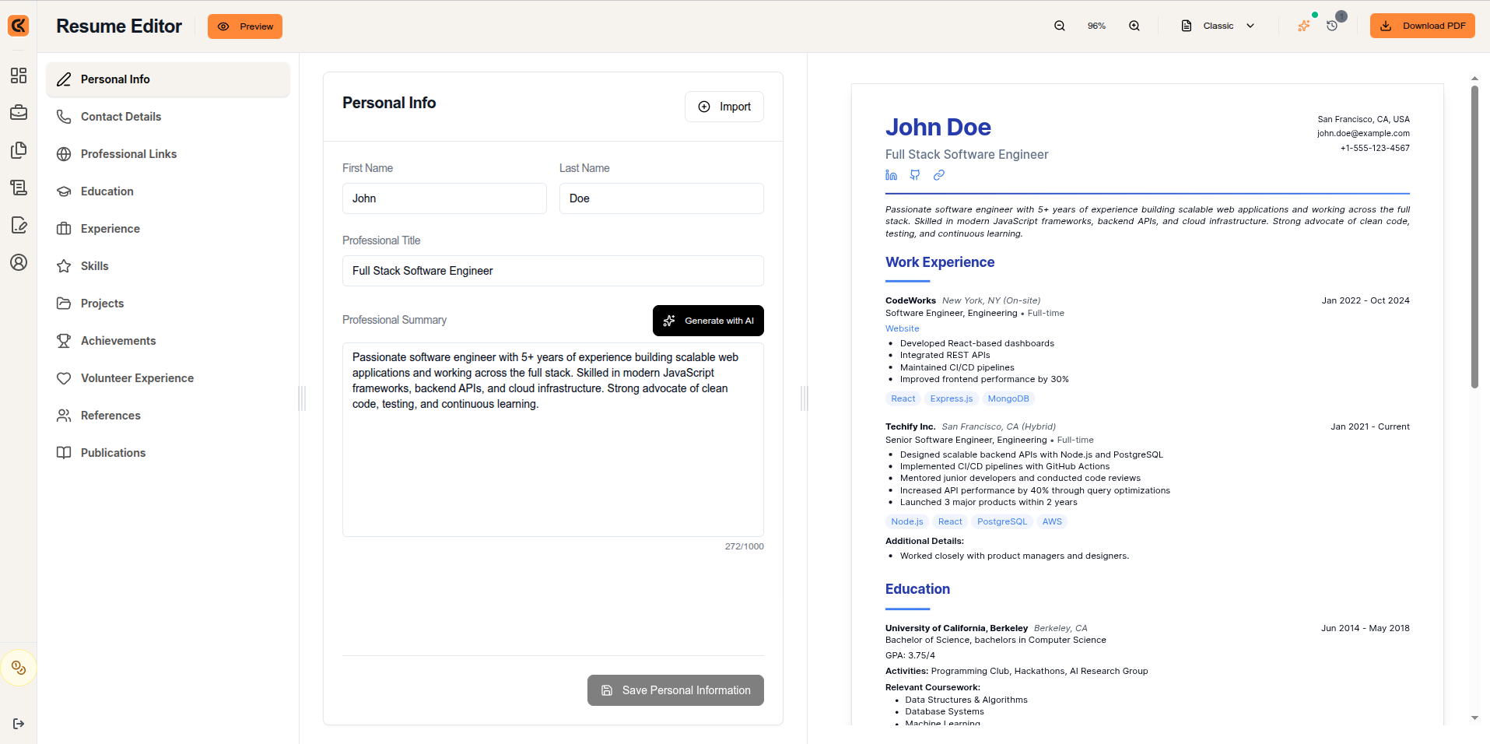Open the user profile circle icon
This screenshot has height=744, width=1490.
click(x=19, y=262)
